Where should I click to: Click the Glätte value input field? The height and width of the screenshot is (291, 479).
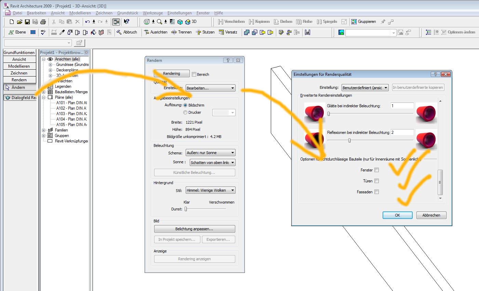[402, 106]
